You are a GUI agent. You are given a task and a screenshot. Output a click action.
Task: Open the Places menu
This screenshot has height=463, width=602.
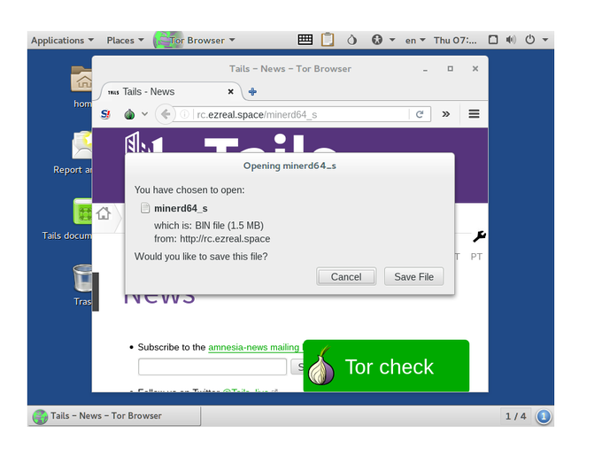point(125,41)
